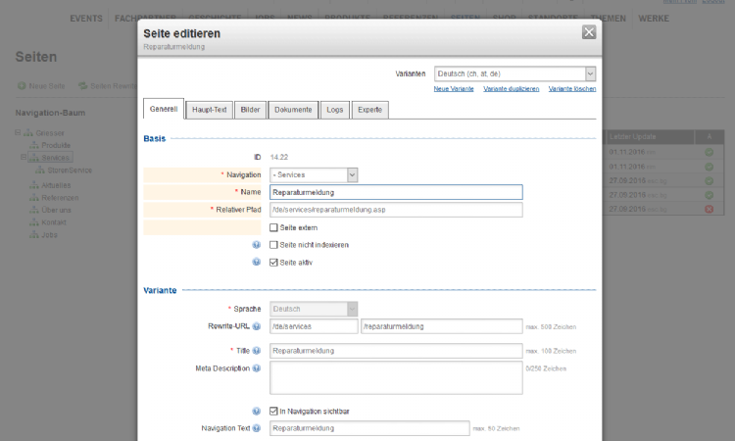Viewport: 735px width, 441px height.
Task: Uncheck 'In Navigation sichtbar' checkbox
Action: 274,411
